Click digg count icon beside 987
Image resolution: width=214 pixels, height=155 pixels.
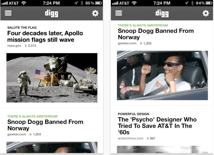coord(148,138)
